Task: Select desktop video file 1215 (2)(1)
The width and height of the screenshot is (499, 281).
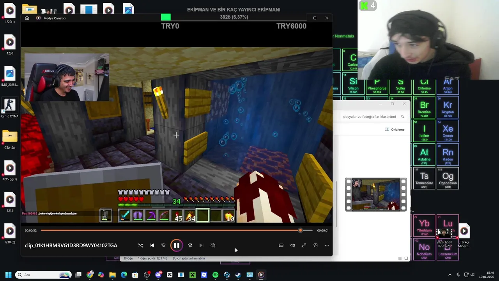Action: click(x=10, y=171)
